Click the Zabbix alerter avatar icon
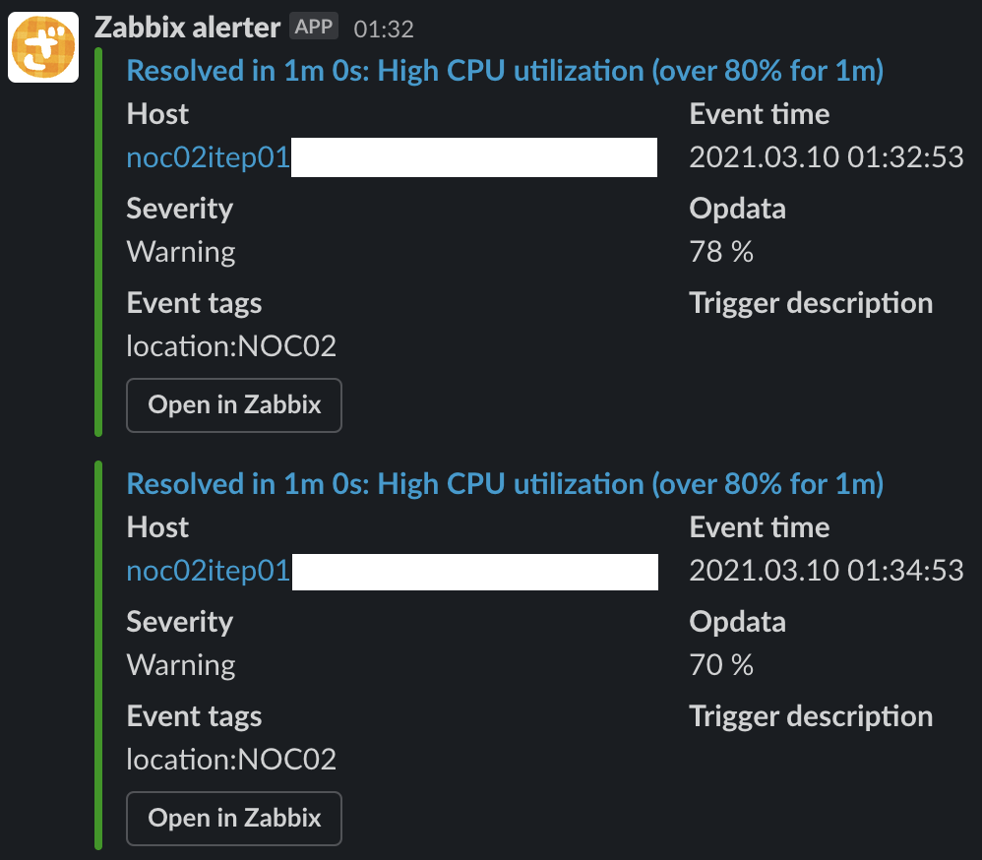This screenshot has width=982, height=860. [43, 47]
